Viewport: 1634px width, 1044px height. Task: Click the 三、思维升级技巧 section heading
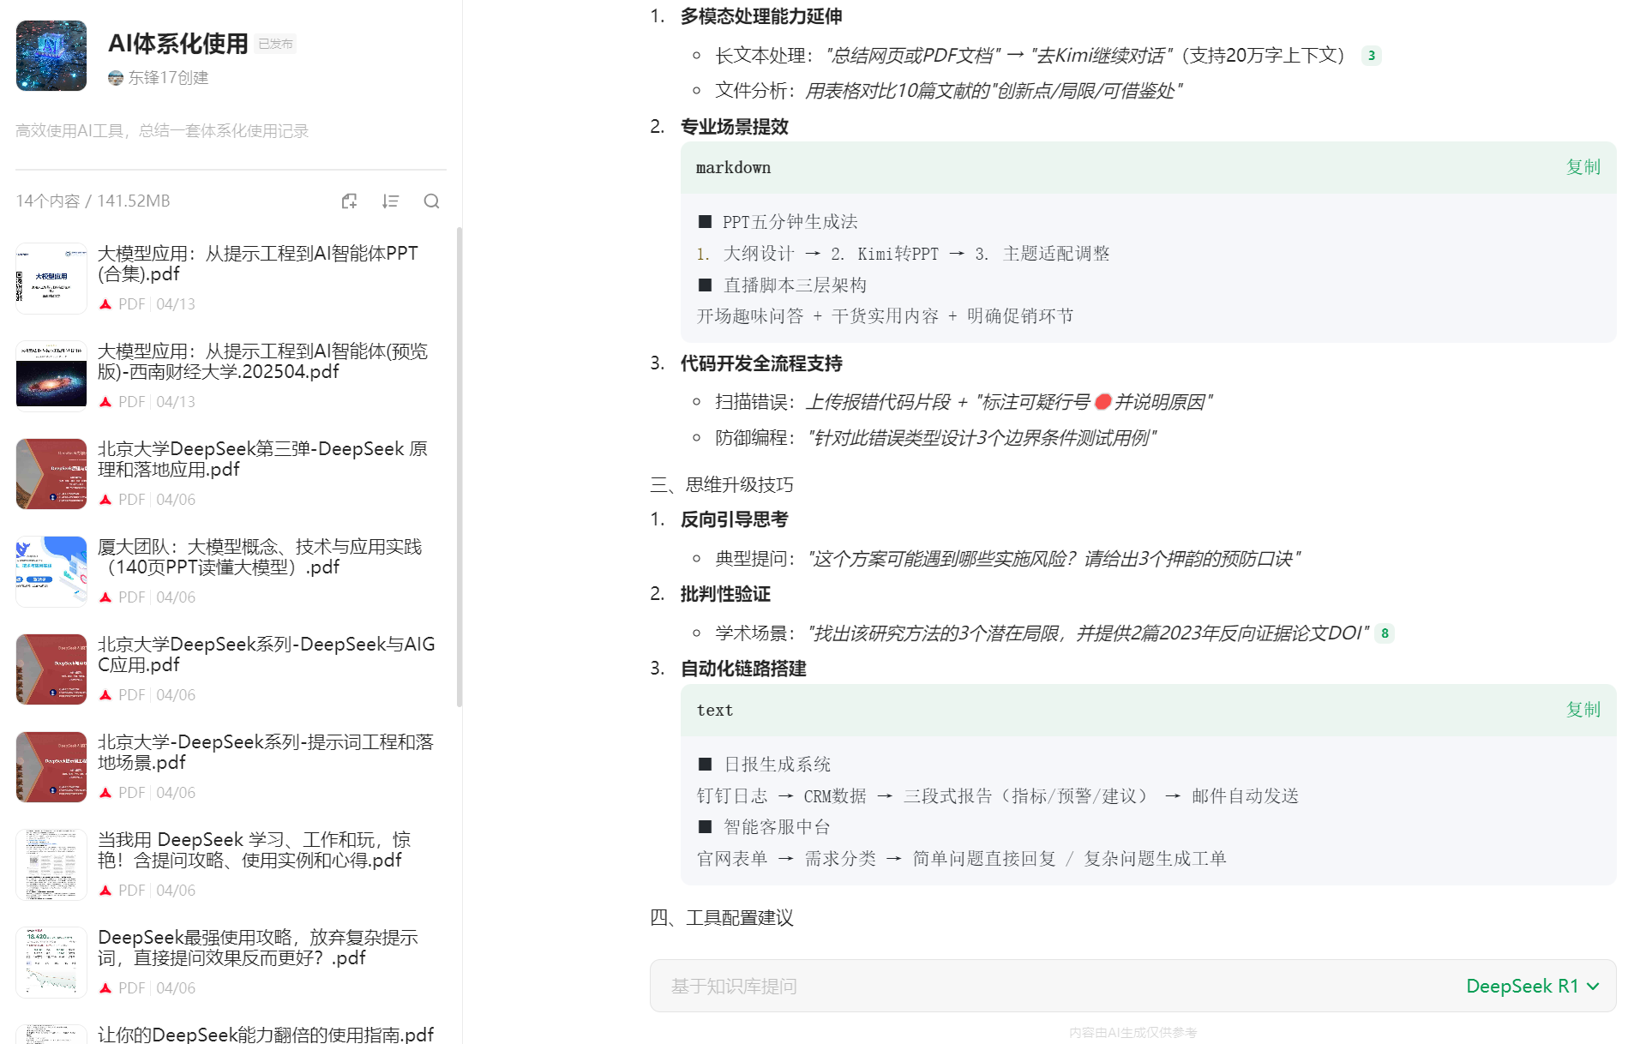point(722,485)
